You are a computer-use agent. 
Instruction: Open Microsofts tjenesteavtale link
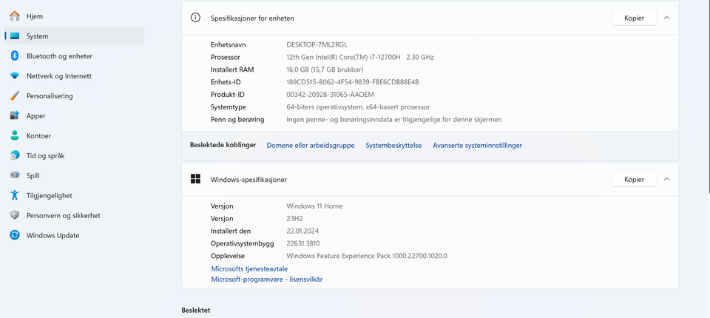pyautogui.click(x=249, y=268)
